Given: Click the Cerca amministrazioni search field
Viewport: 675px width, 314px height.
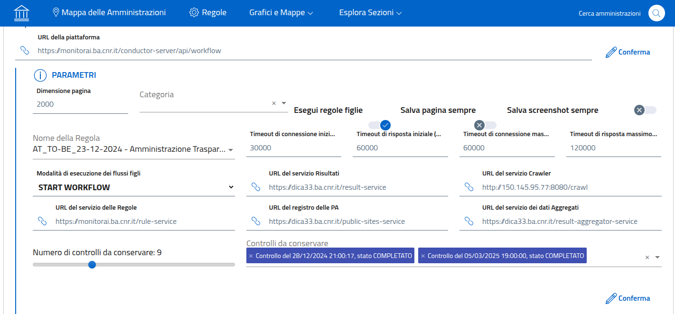Looking at the screenshot, I should (x=609, y=13).
